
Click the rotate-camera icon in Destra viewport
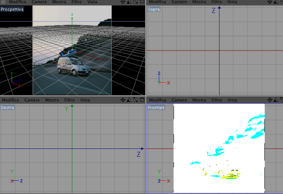(135, 100)
